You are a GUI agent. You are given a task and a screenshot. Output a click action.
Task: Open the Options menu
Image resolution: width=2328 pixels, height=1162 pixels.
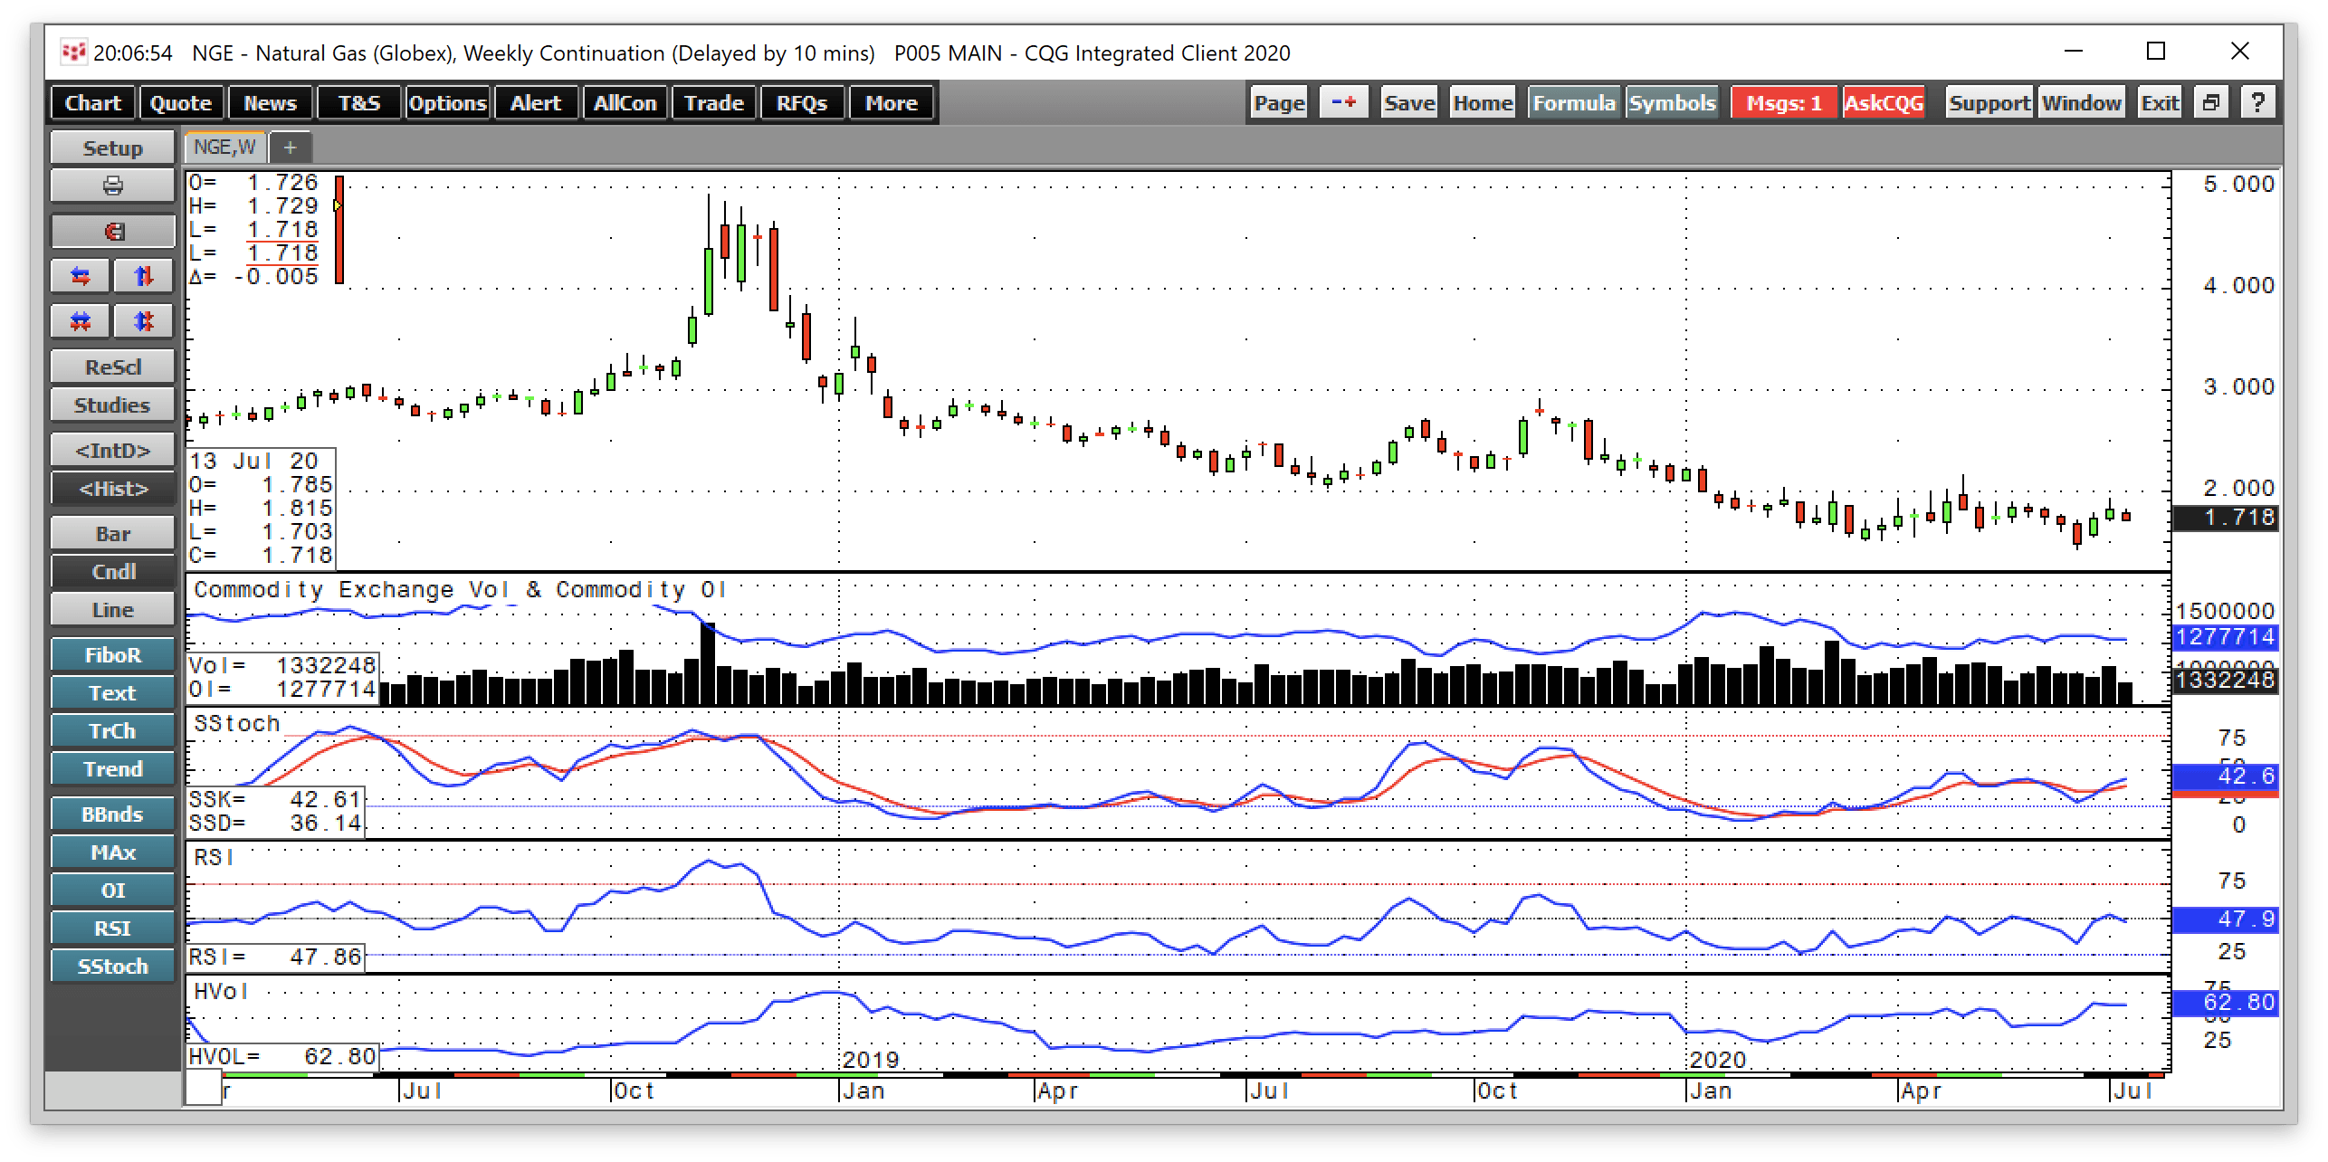coord(447,103)
